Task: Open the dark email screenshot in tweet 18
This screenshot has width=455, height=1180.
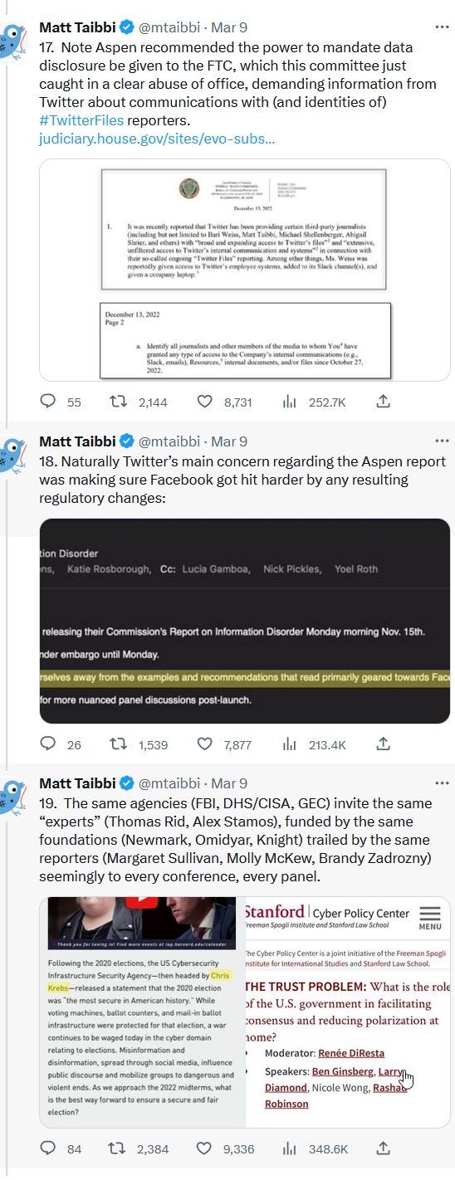Action: [x=245, y=622]
